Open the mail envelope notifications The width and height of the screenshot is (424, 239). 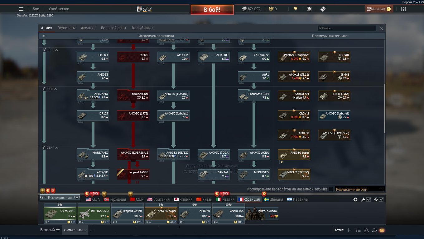382,230
